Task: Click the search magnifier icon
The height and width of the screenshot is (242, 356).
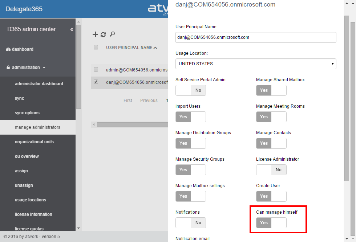Action: [x=112, y=34]
